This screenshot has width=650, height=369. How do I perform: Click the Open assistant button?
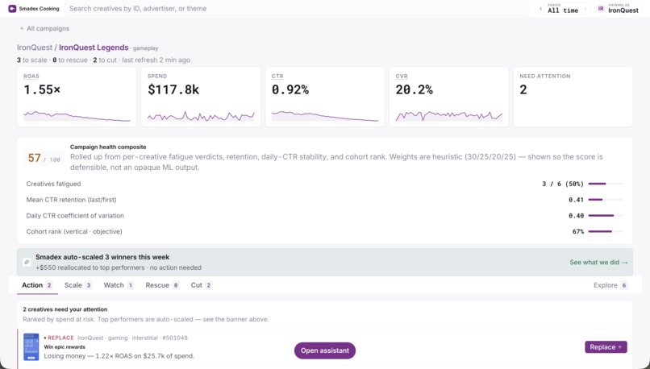coord(325,350)
